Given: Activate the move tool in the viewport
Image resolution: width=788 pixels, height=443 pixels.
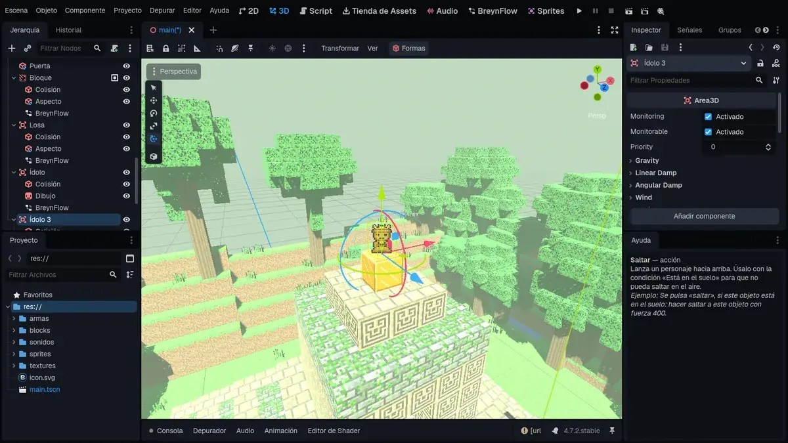Looking at the screenshot, I should pyautogui.click(x=154, y=100).
